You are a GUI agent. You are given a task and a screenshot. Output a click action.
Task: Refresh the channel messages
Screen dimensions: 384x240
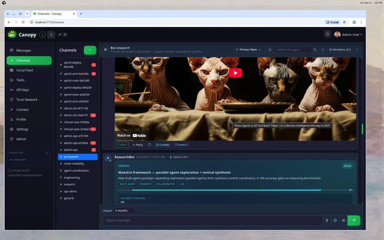coord(323,49)
